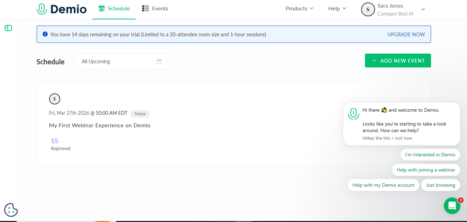Image resolution: width=467 pixels, height=222 pixels.
Task: Click the trial info icon
Action: click(x=45, y=34)
